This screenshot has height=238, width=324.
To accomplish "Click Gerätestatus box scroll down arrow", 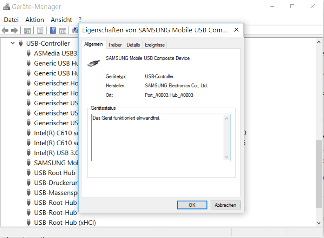I will pos(227,157).
